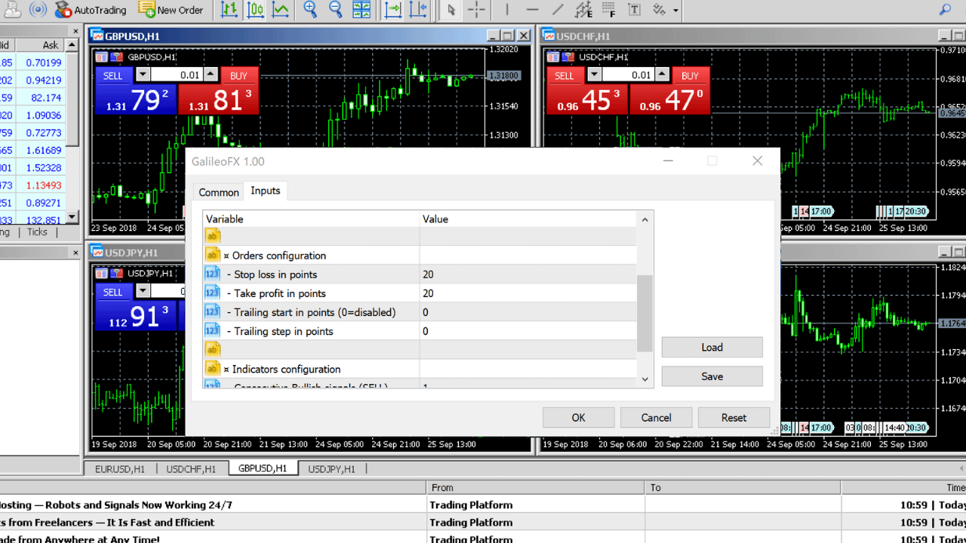The width and height of the screenshot is (966, 543).
Task: Click BUY on the USDCHF chart
Action: click(691, 75)
